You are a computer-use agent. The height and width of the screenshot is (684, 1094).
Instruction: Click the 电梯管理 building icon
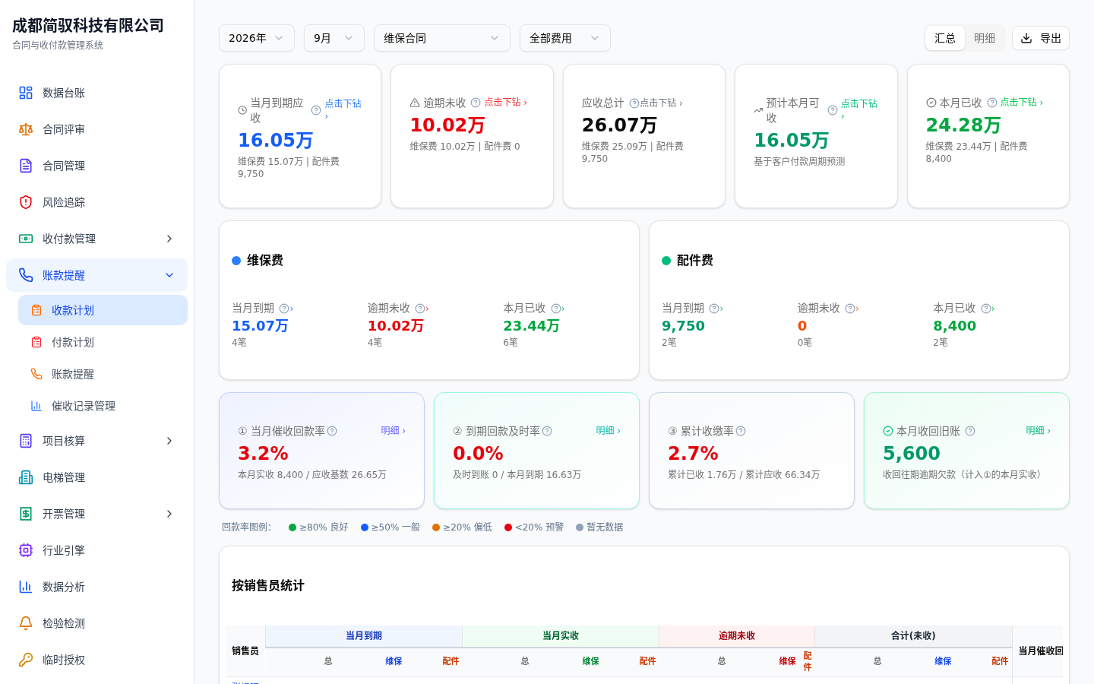tap(26, 477)
